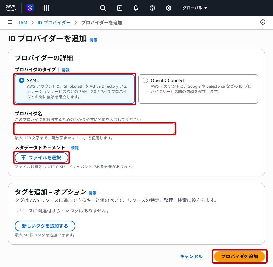Image resolution: width=273 pixels, height=267 pixels.
Task: Select the SAML provider type radio
Action: [x=22, y=80]
